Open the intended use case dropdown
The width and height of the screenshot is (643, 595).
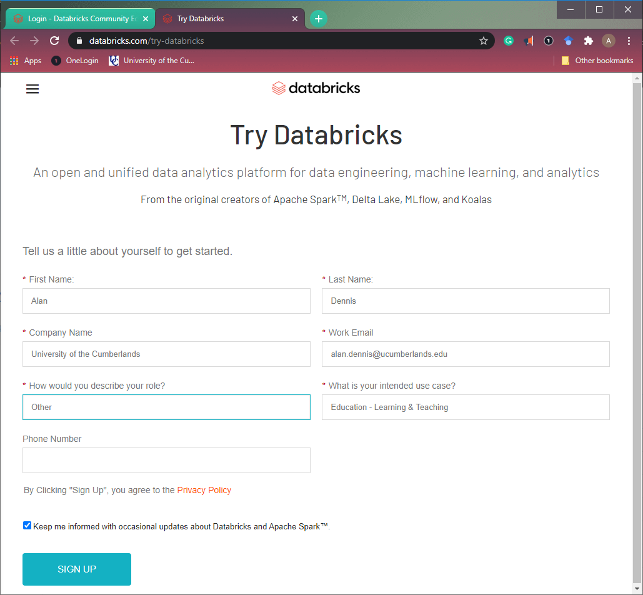pos(466,407)
